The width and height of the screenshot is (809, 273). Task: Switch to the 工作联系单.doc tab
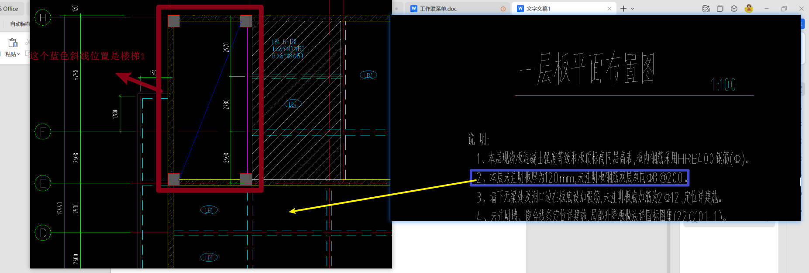[x=458, y=9]
